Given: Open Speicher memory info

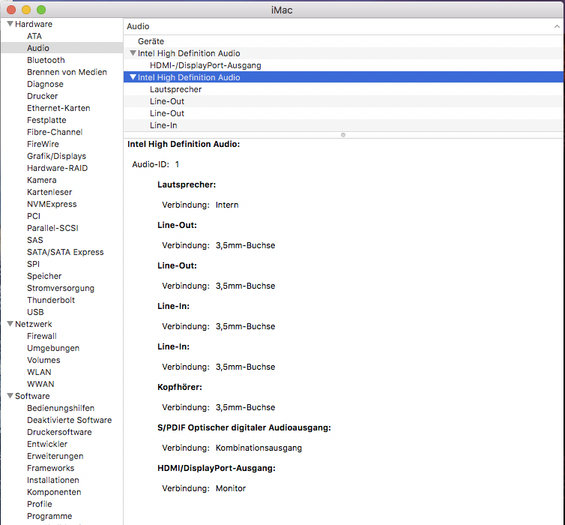Looking at the screenshot, I should [x=44, y=276].
